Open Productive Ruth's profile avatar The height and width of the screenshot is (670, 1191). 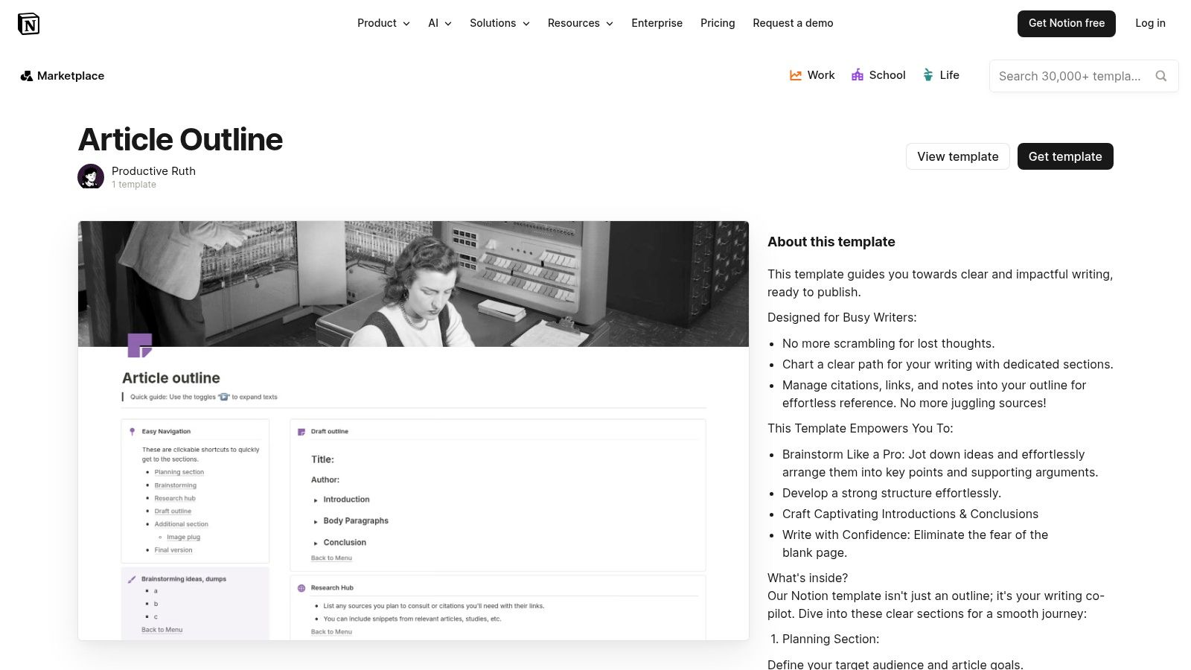pos(90,176)
